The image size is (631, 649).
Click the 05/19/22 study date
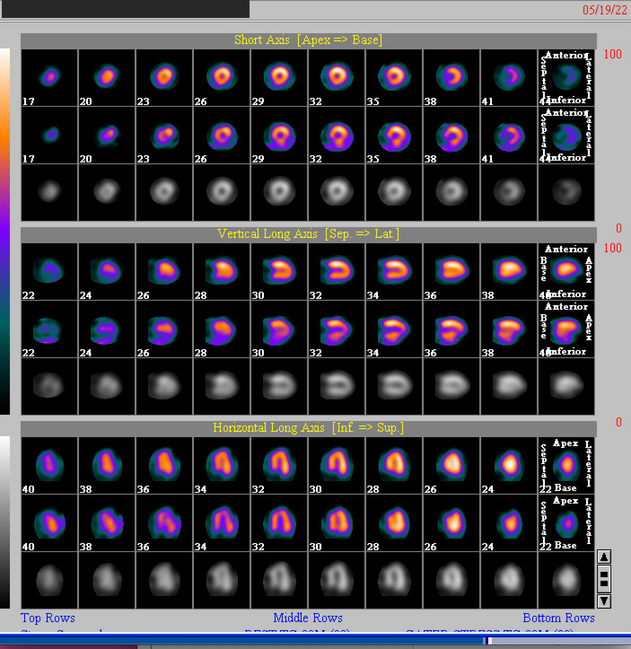click(605, 10)
